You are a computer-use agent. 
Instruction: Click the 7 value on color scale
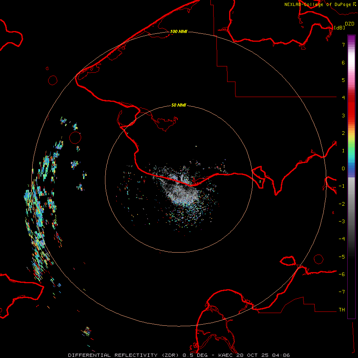(x=343, y=45)
